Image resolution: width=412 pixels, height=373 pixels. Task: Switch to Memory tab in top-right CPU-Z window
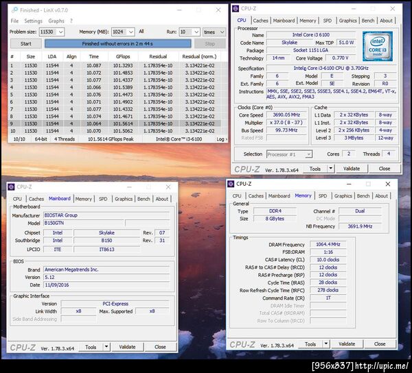click(308, 21)
